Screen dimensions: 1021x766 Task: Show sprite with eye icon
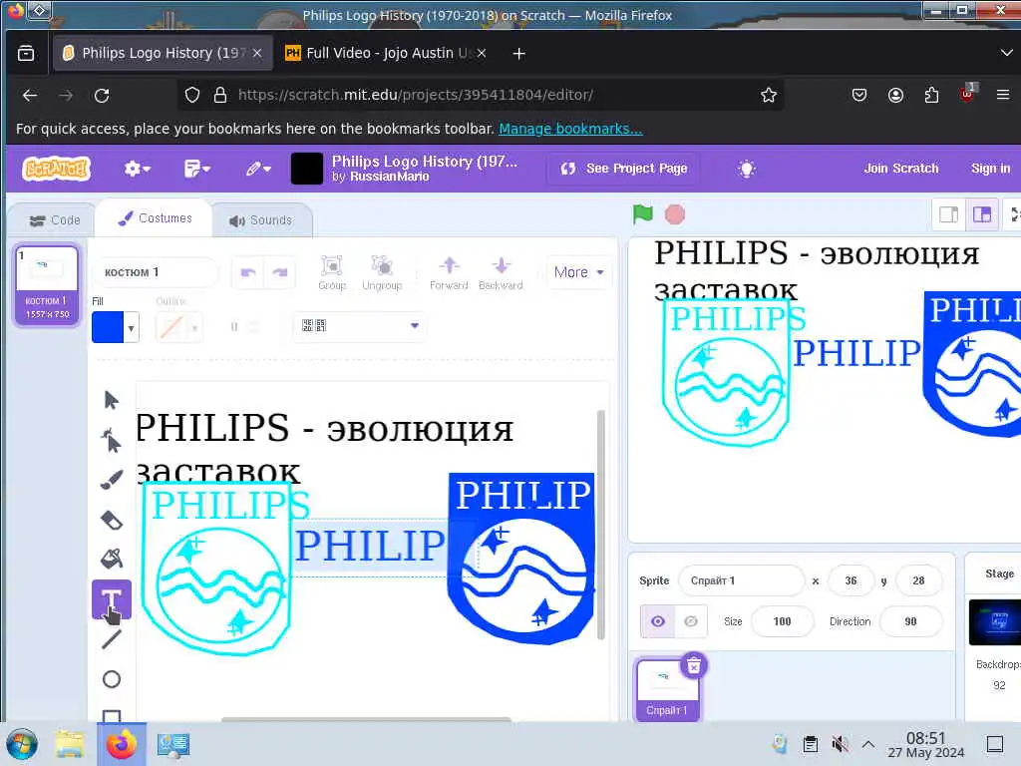pyautogui.click(x=658, y=621)
